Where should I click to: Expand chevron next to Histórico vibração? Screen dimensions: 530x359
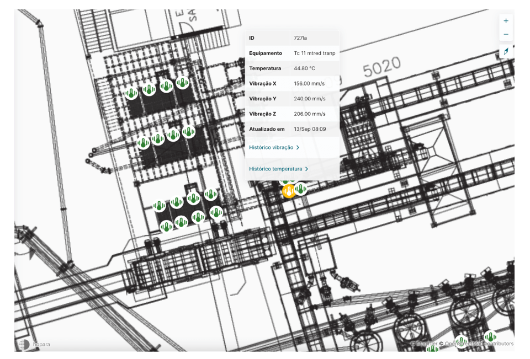pos(298,148)
